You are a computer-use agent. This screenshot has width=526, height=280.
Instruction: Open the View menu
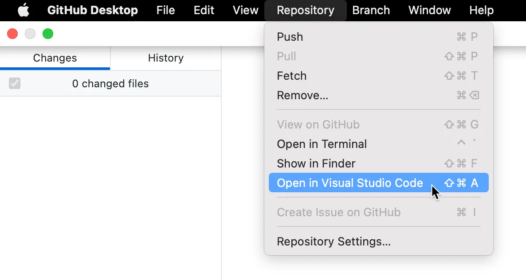(244, 10)
